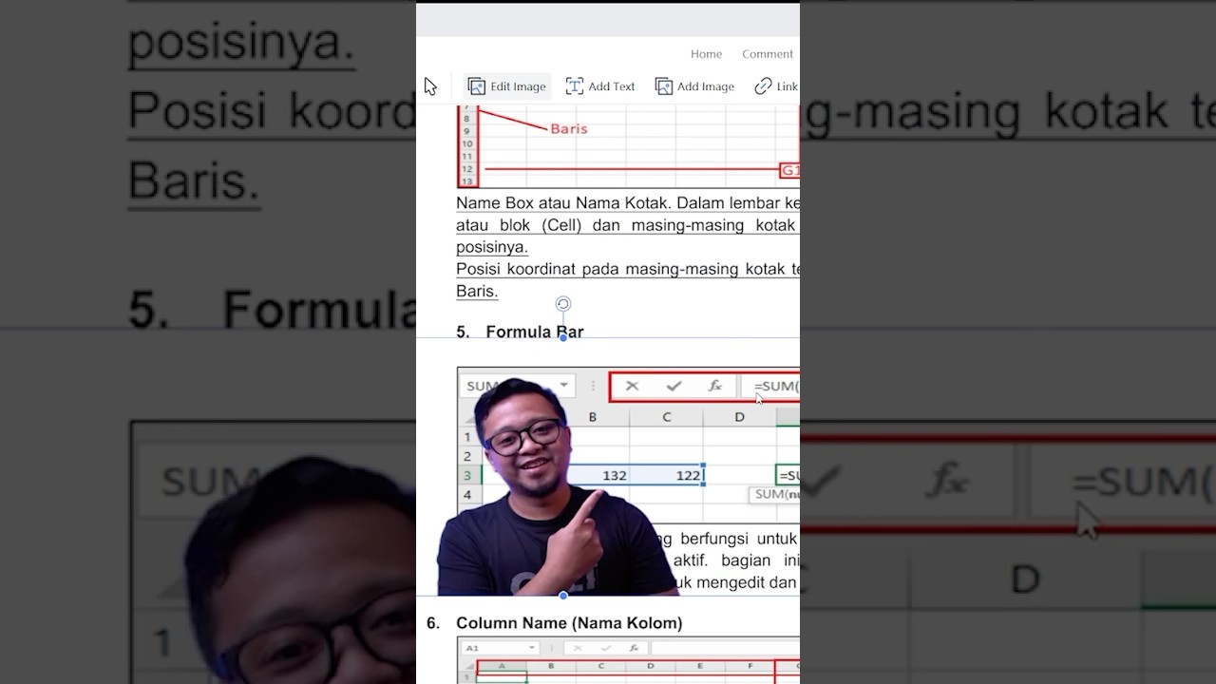This screenshot has height=684, width=1216.
Task: Click the cancel X icon in formula bar picture
Action: [632, 386]
